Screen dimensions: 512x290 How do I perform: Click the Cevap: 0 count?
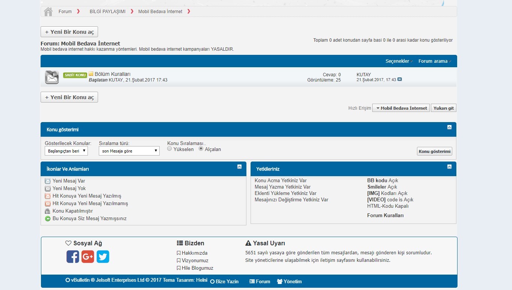332,75
